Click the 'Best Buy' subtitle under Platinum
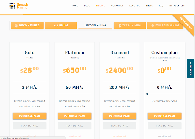This screenshot has height=139, width=195. [75, 58]
